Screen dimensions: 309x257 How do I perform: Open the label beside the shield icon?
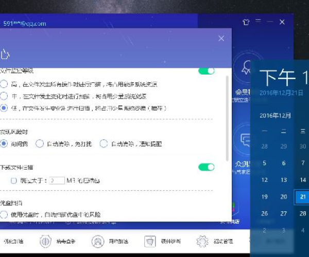click(66, 241)
